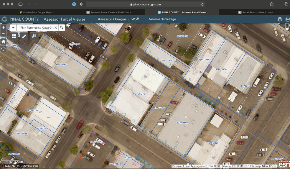Select parcel labeled 507071420
The width and height of the screenshot is (290, 169).
[x=182, y=37]
